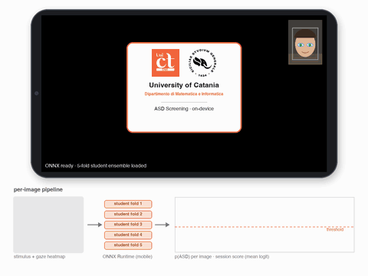Click the per-image pipeline heading
Viewport: 368px width, 276px height.
(x=38, y=189)
